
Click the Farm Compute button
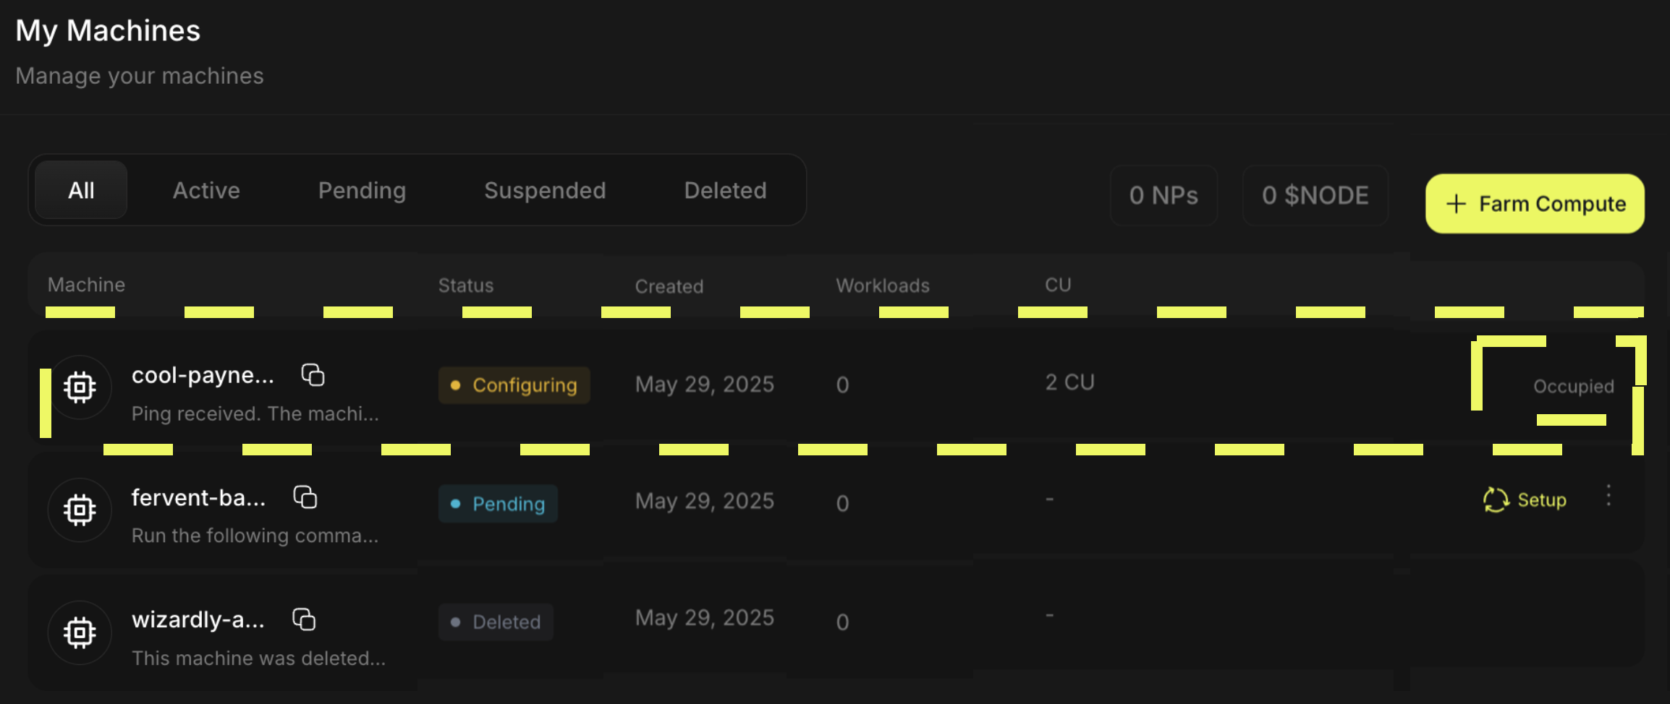point(1534,204)
